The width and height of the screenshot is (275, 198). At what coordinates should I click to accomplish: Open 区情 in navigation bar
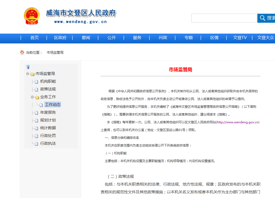click(x=214, y=38)
